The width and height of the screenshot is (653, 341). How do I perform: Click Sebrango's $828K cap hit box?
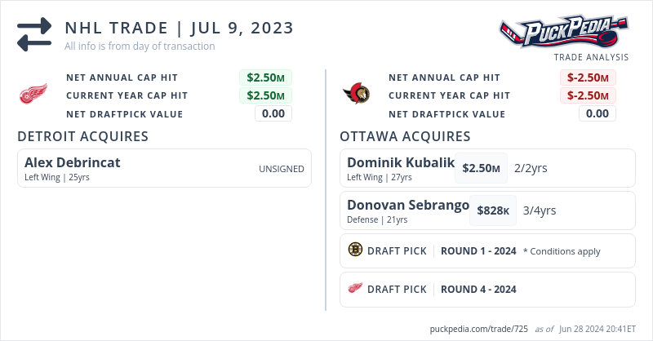(x=493, y=210)
